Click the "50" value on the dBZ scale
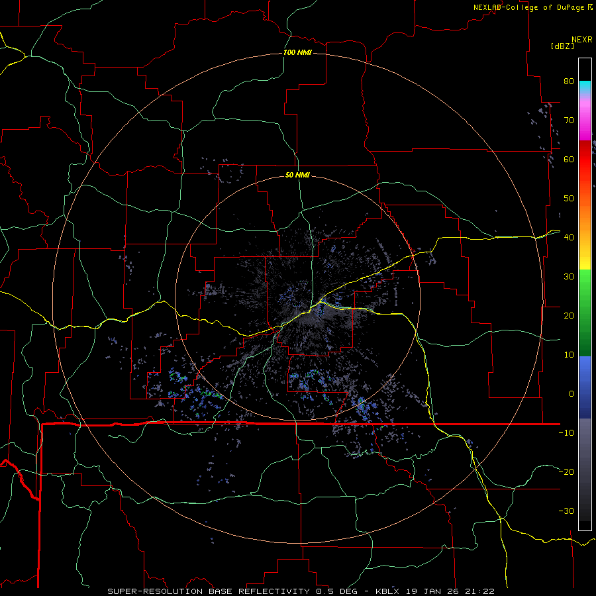 [569, 199]
